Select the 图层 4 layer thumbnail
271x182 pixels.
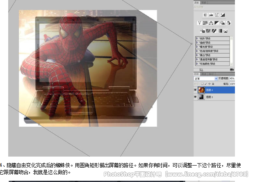coord(201,90)
